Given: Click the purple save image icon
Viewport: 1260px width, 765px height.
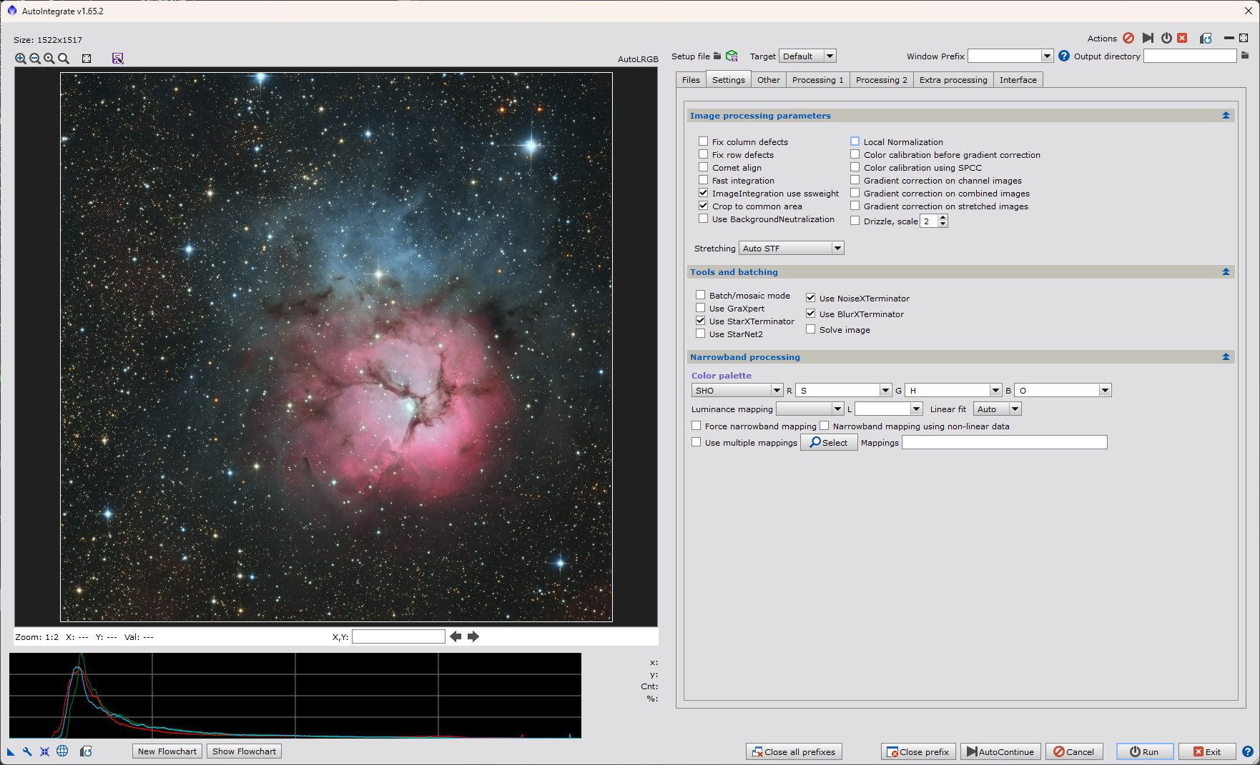Looking at the screenshot, I should pyautogui.click(x=118, y=59).
